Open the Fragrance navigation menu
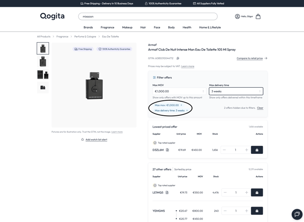 coord(108,27)
